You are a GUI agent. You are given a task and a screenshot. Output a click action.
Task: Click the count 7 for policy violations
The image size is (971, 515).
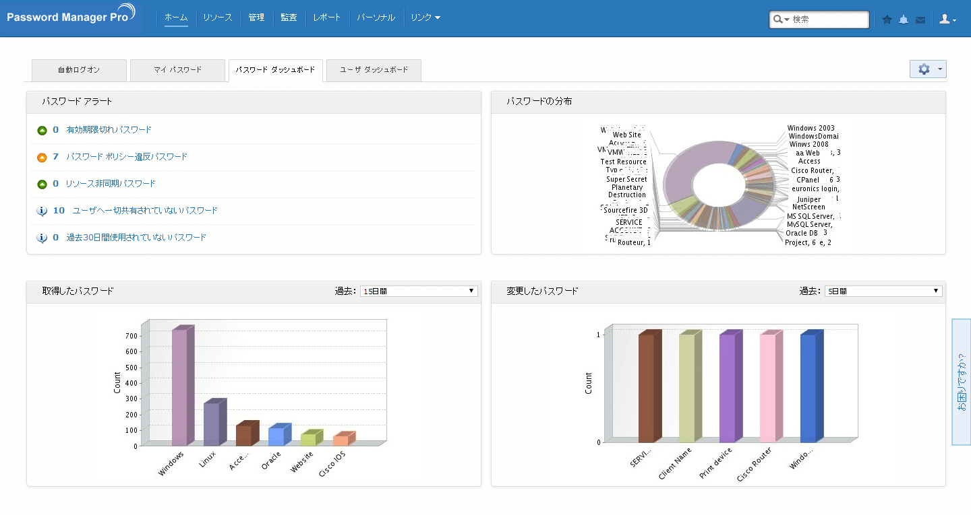coord(55,157)
